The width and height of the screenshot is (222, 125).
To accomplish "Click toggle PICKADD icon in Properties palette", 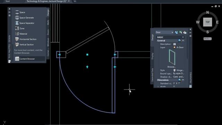I will pyautogui.click(x=177, y=32).
